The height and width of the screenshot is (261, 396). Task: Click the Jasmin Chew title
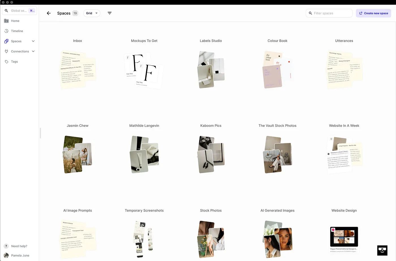[x=78, y=126]
